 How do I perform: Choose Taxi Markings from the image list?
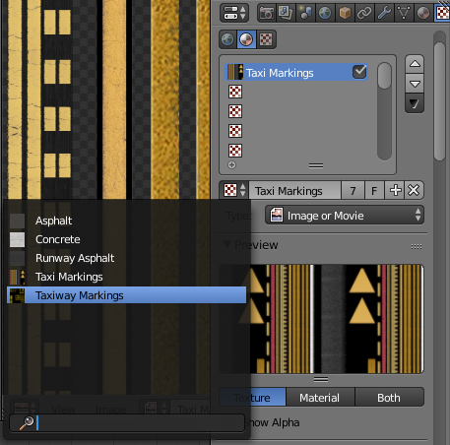tap(126, 277)
